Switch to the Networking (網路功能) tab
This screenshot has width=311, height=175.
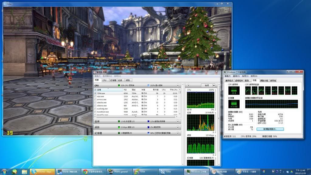click(x=264, y=81)
